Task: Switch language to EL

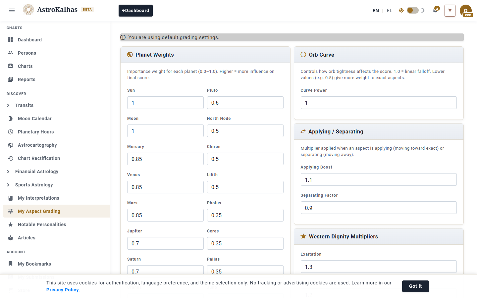Action: coord(390,11)
